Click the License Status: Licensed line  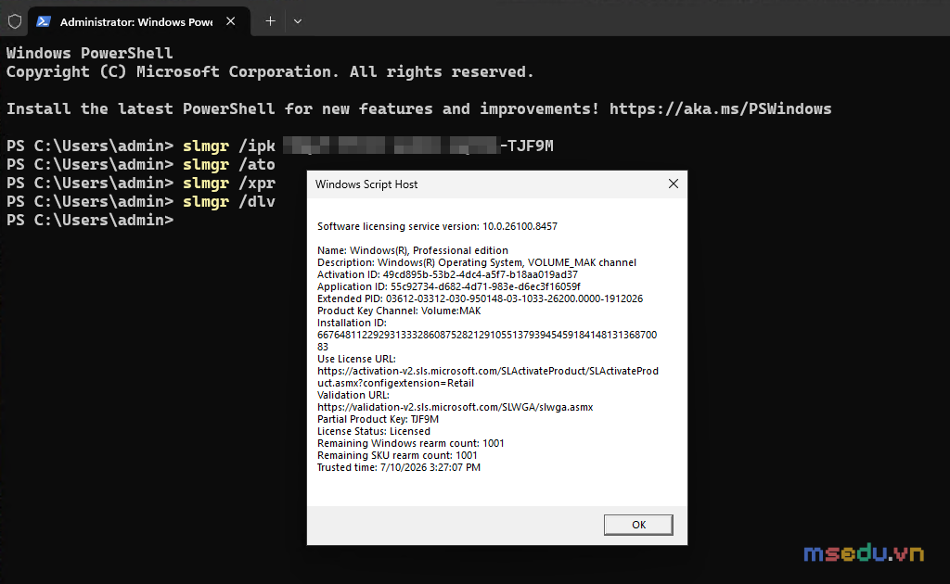pos(374,431)
